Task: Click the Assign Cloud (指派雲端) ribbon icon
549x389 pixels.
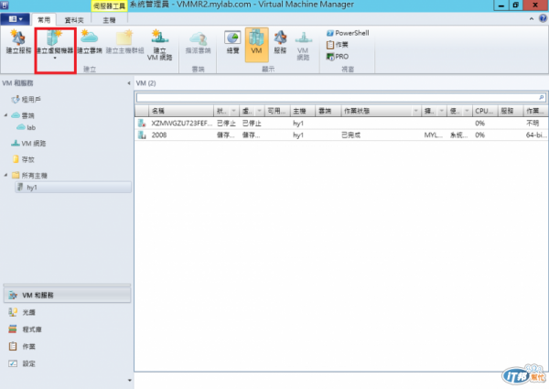Action: pos(199,42)
